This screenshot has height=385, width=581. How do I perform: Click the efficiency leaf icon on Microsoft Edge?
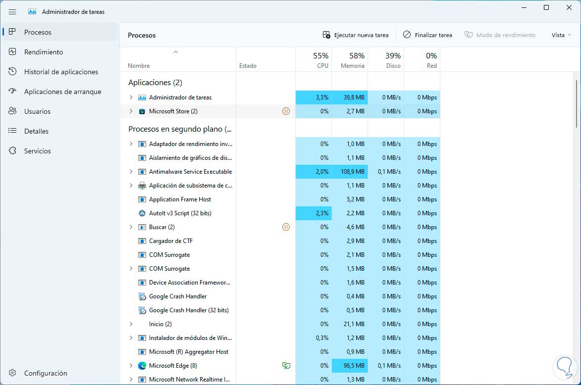tap(286, 366)
